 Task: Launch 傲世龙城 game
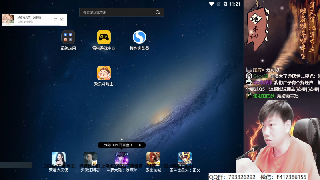[153, 158]
